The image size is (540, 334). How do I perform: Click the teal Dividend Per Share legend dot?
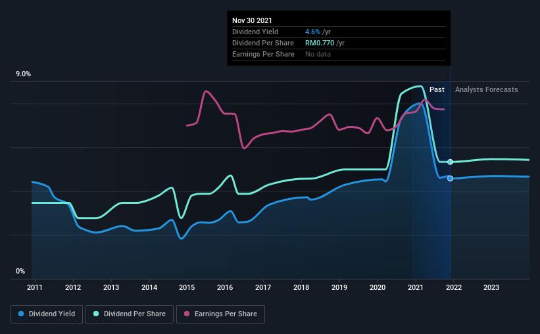[96, 314]
